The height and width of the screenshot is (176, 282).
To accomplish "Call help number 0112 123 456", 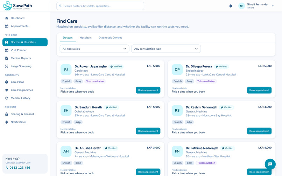I will point(20,168).
